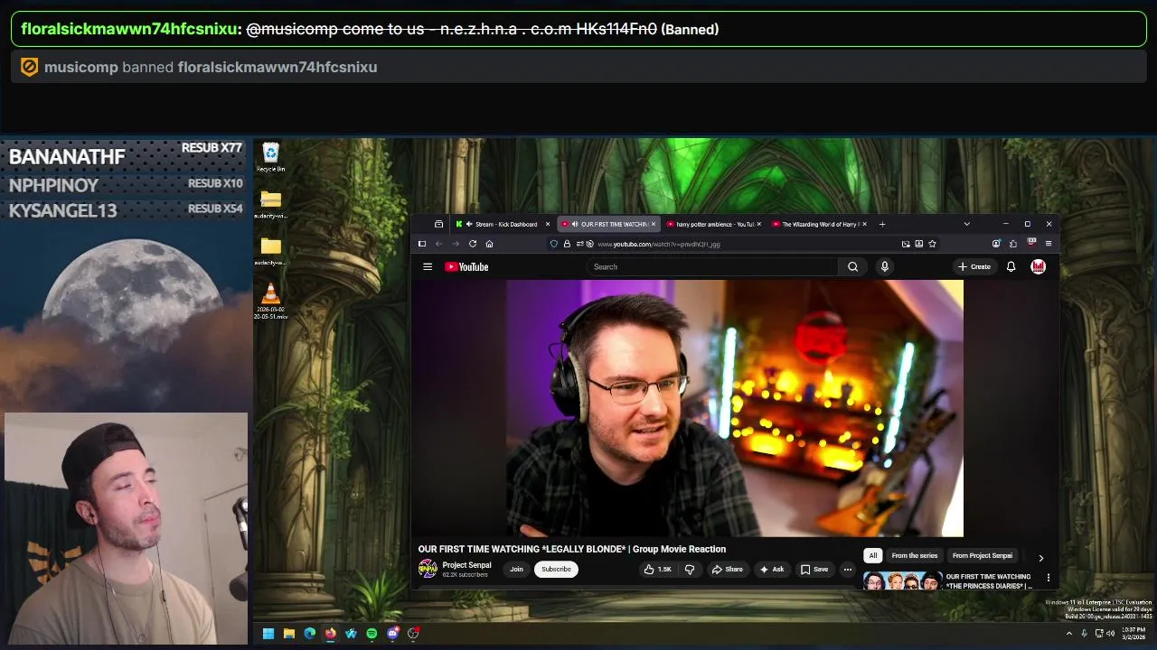
Task: Open the browser application menu
Action: point(1049,244)
